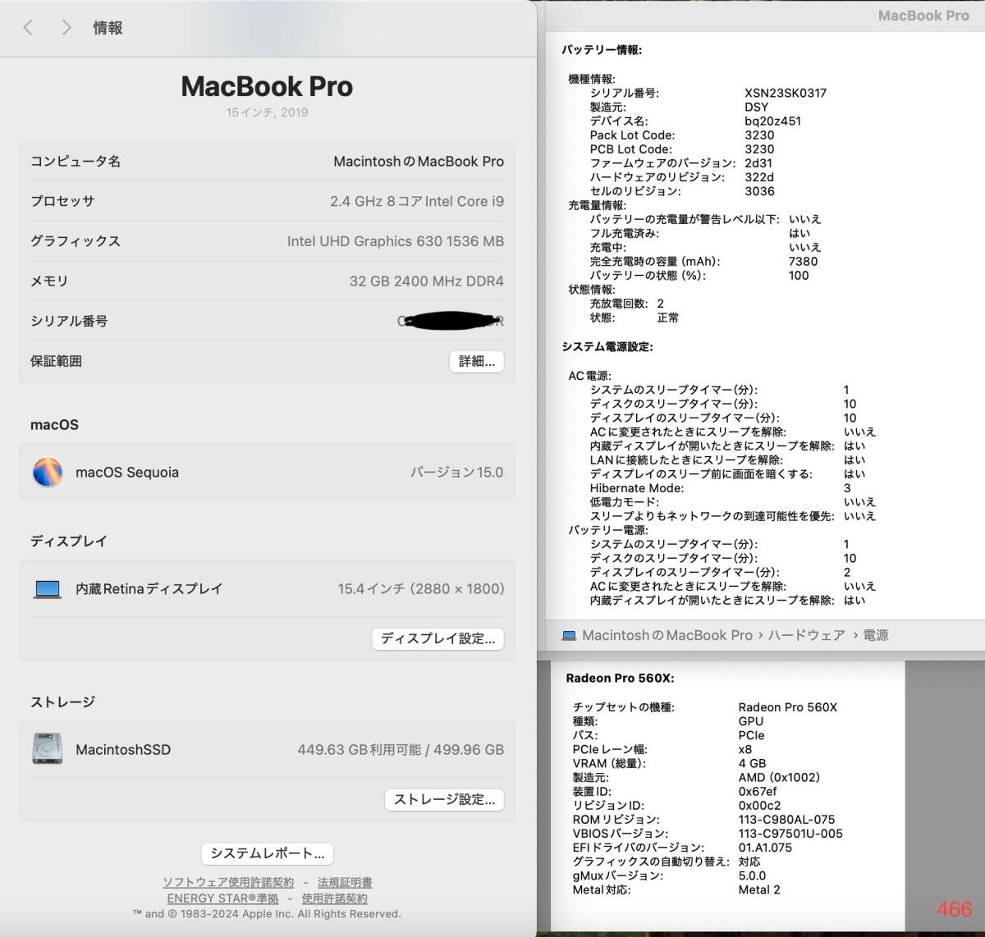Select ハードウェア in the path bar

point(806,635)
